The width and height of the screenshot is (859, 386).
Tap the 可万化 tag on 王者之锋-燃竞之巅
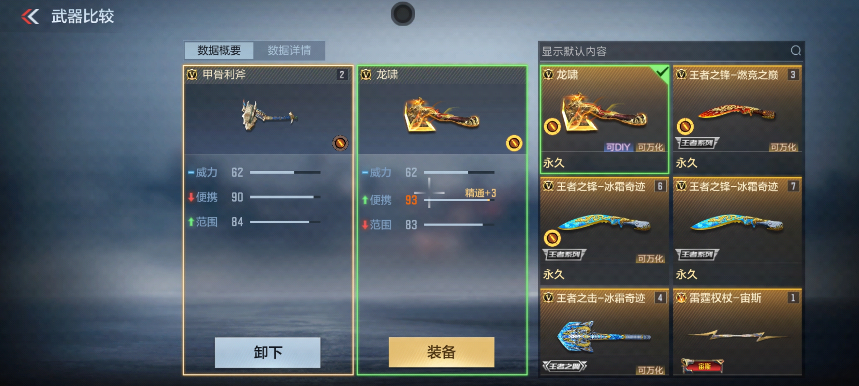coord(783,147)
